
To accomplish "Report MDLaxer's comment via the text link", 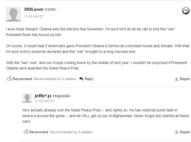I will click(x=185, y=79).
